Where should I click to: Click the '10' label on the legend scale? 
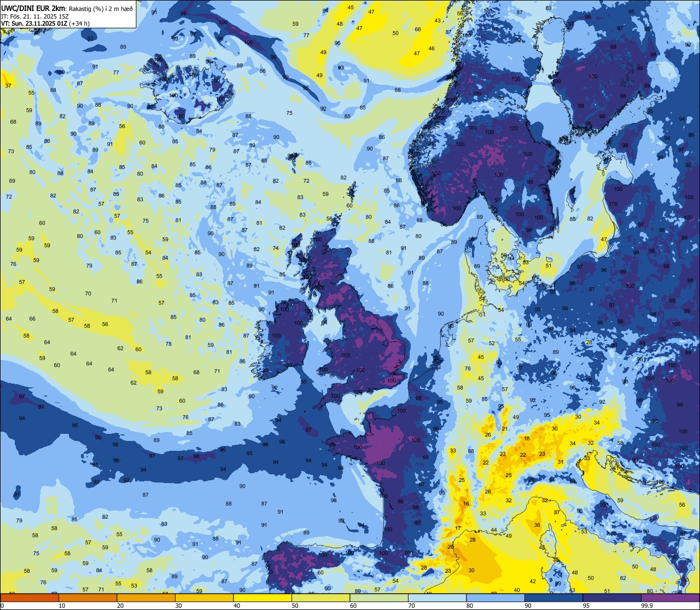click(62, 606)
